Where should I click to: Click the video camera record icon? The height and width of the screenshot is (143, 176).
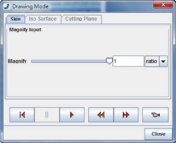tap(155, 115)
